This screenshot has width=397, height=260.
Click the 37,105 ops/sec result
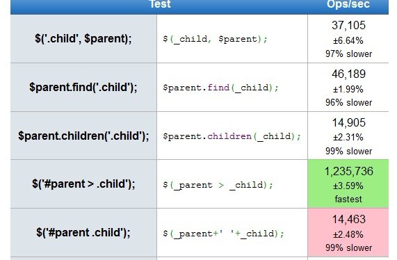click(348, 25)
